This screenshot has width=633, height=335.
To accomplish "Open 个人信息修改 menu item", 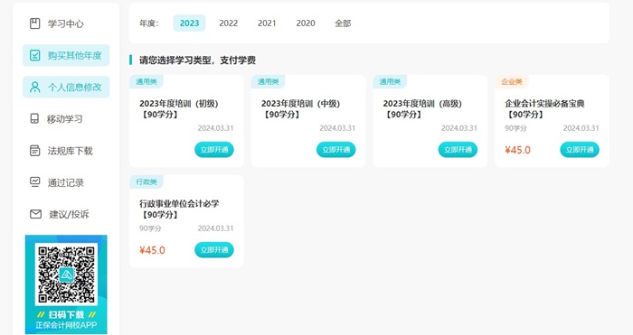I will click(66, 87).
